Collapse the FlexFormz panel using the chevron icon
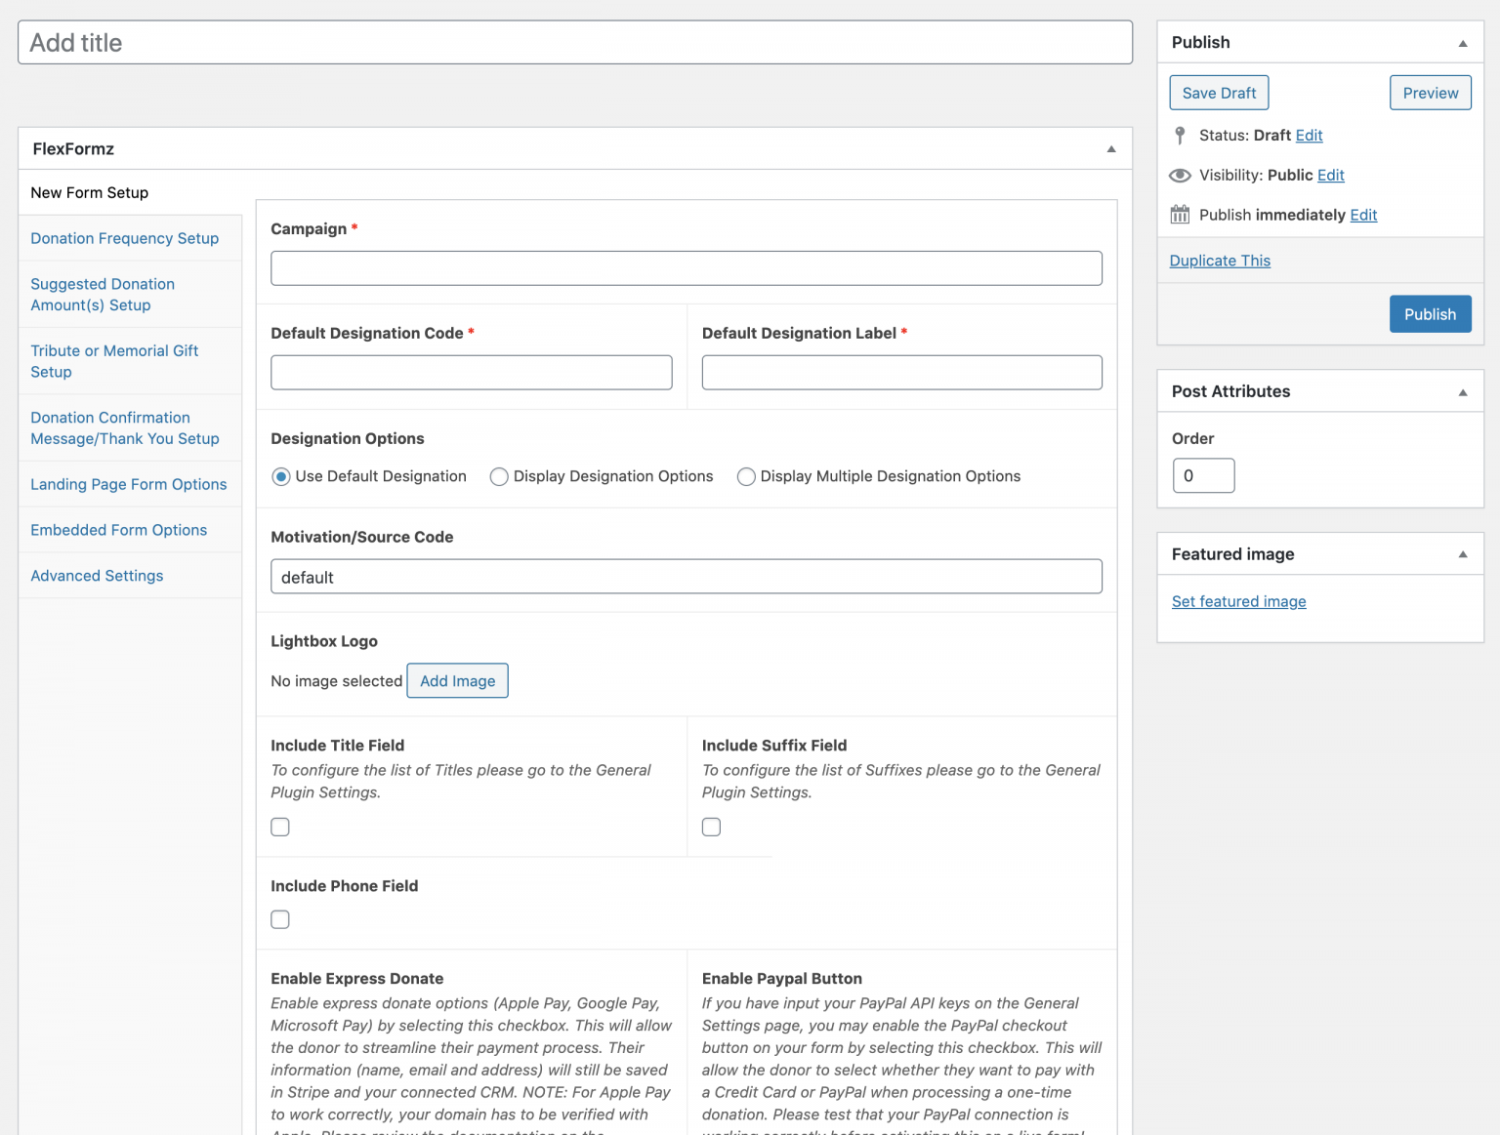Viewport: 1500px width, 1135px height. pos(1110,148)
